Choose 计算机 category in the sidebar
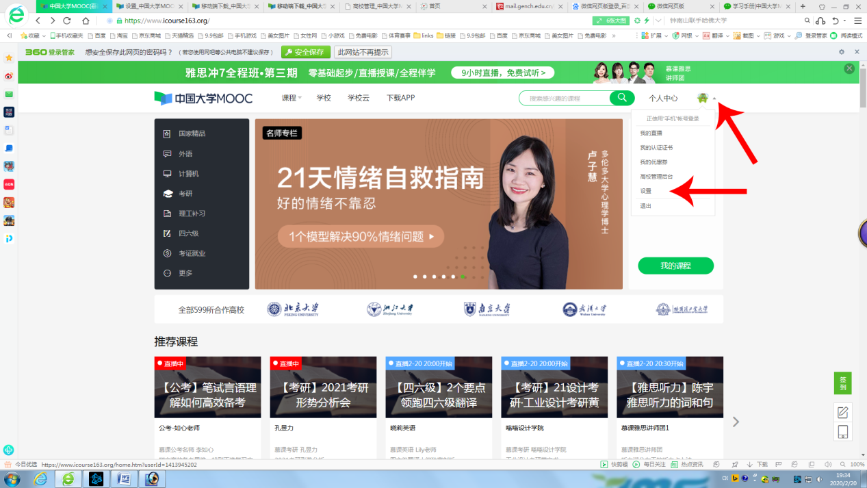 [x=188, y=174]
